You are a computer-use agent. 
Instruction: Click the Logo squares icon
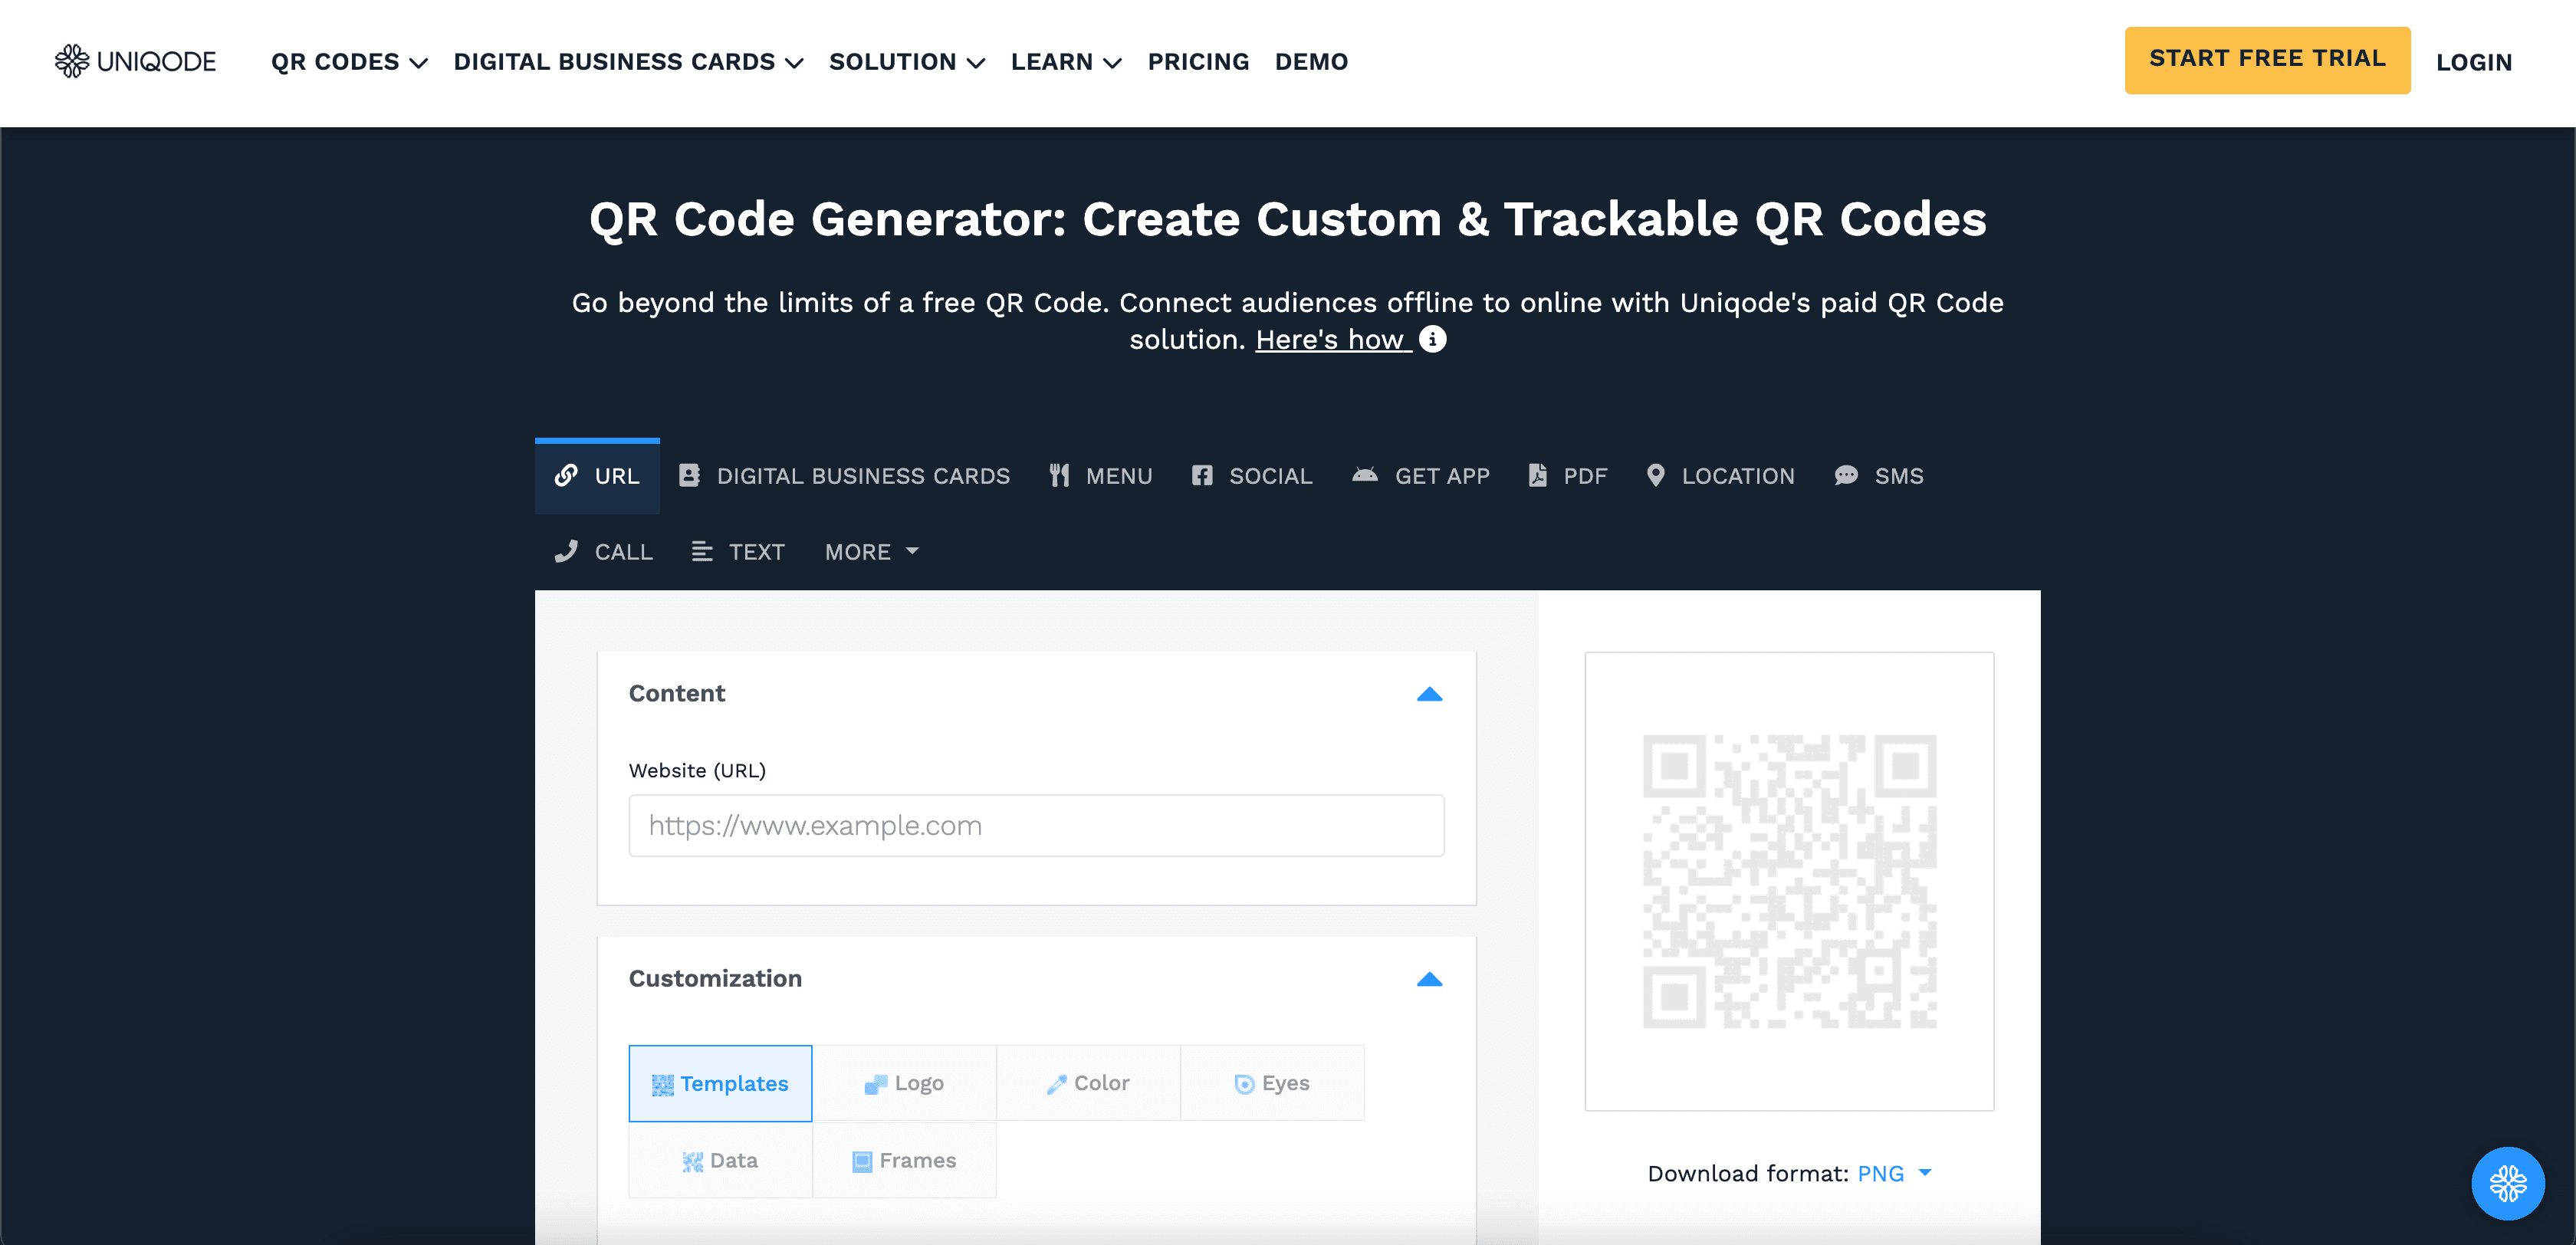coord(876,1084)
